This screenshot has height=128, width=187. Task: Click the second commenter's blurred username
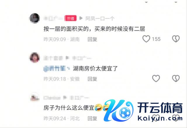[53, 58]
